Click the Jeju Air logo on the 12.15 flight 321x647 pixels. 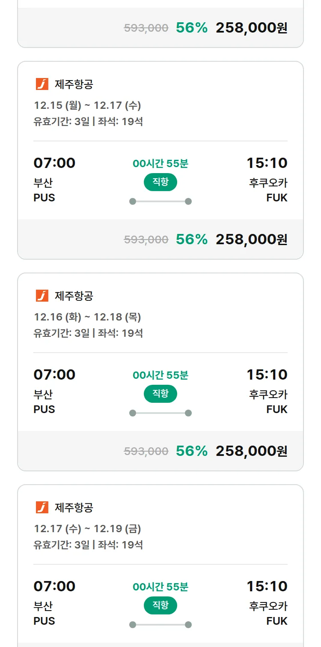pyautogui.click(x=42, y=84)
